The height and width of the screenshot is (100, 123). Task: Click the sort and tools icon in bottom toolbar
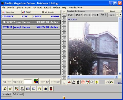point(16,89)
